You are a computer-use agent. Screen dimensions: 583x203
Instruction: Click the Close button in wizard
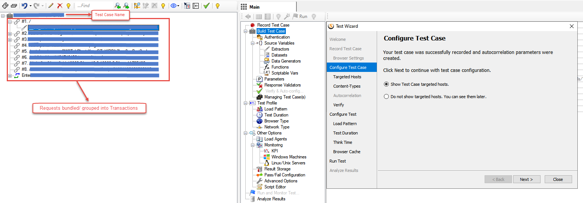coord(558,179)
